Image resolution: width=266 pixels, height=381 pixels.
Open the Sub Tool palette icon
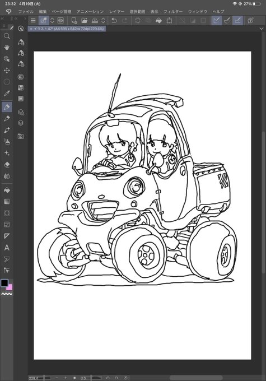coord(21,42)
